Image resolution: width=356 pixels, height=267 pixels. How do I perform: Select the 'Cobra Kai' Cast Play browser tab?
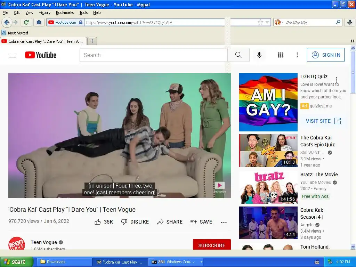point(43,41)
